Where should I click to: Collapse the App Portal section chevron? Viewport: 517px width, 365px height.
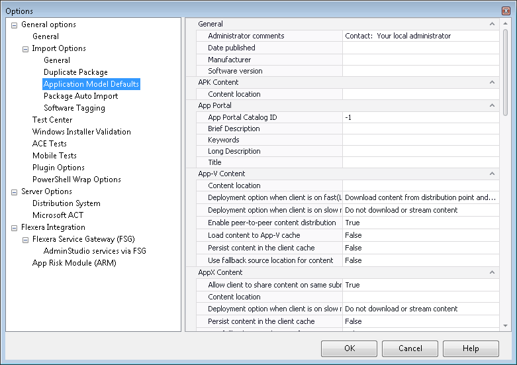(492, 105)
